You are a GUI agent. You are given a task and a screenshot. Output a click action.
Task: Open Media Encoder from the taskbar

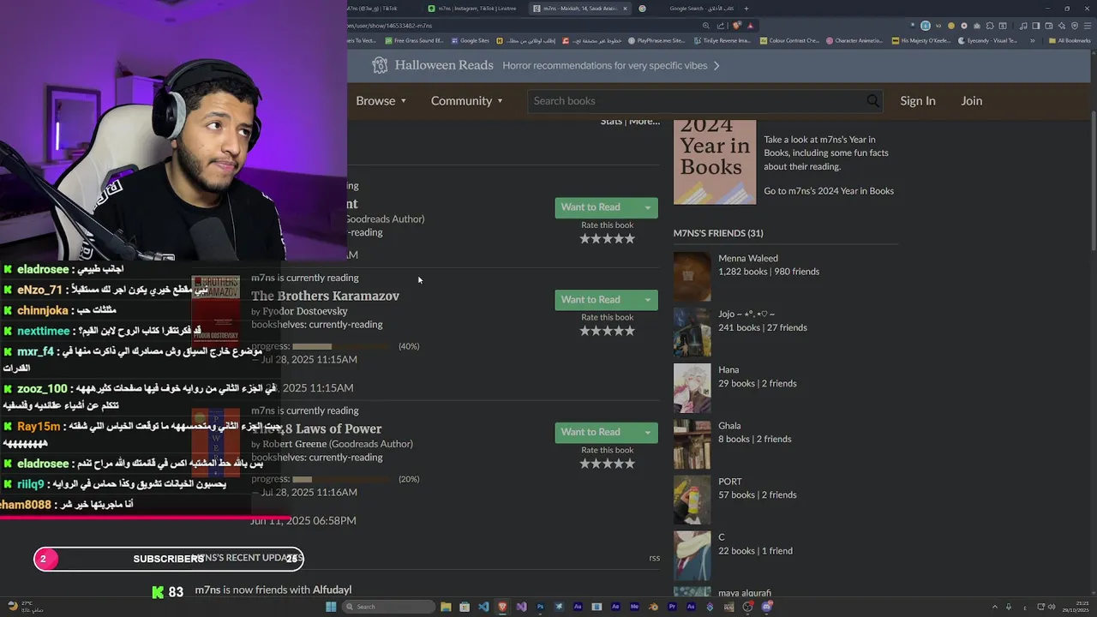click(634, 607)
